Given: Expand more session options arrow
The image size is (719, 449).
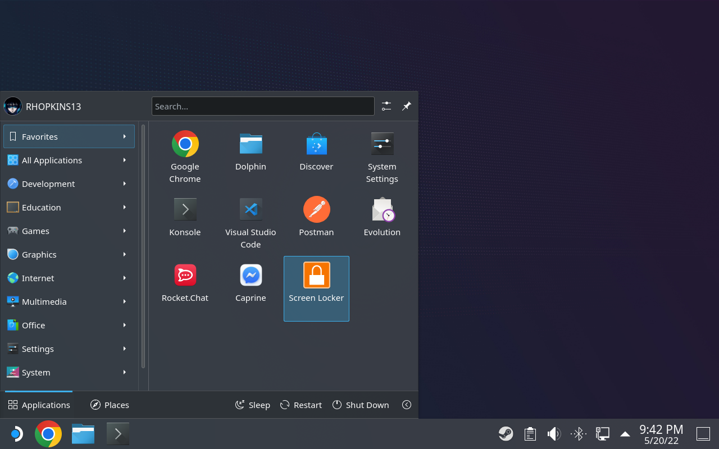Looking at the screenshot, I should (x=407, y=405).
